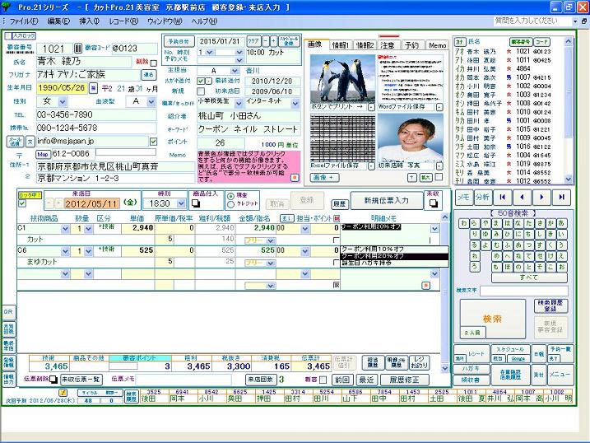
Task: Click the red square icon in pink Memo box
Action: coord(295,177)
